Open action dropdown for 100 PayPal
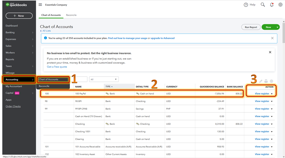This screenshot has width=285, height=158. pos(272,94)
